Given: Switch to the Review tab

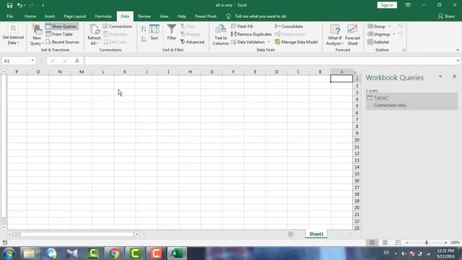Looking at the screenshot, I should (144, 16).
